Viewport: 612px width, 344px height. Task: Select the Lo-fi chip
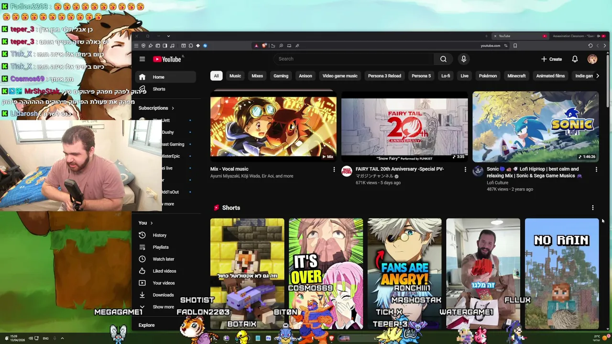point(446,76)
